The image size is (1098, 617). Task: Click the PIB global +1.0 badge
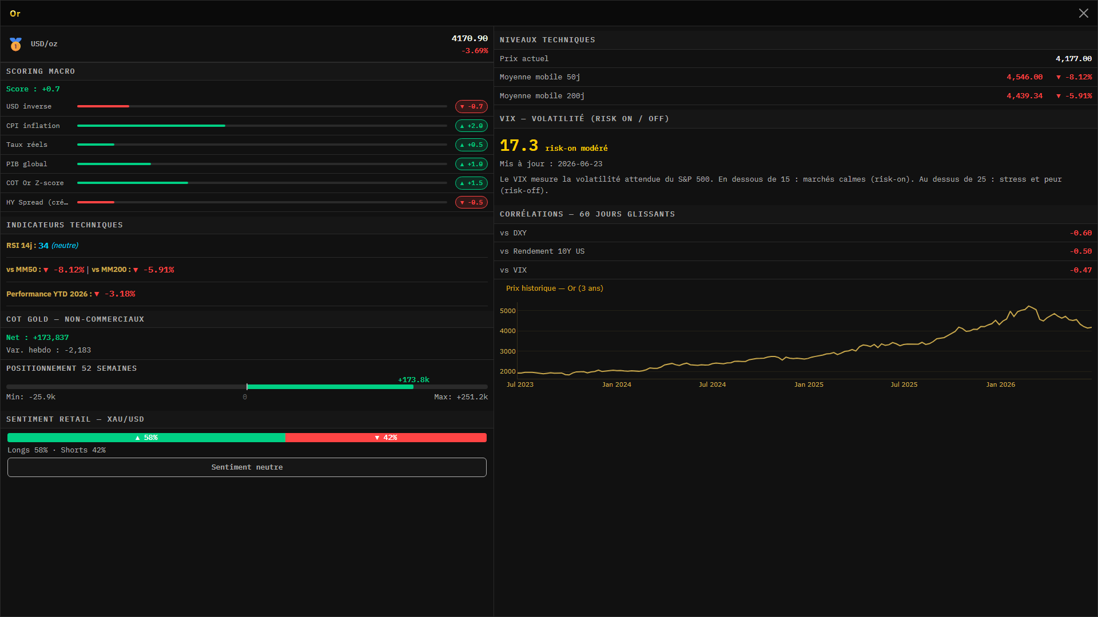click(471, 164)
